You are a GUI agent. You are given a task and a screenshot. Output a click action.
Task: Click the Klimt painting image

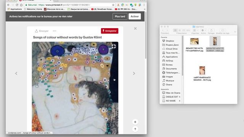tap(75, 88)
